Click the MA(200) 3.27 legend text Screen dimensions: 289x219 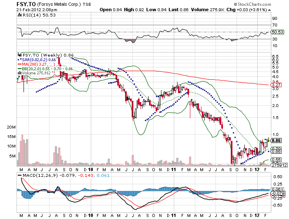coord(34,64)
